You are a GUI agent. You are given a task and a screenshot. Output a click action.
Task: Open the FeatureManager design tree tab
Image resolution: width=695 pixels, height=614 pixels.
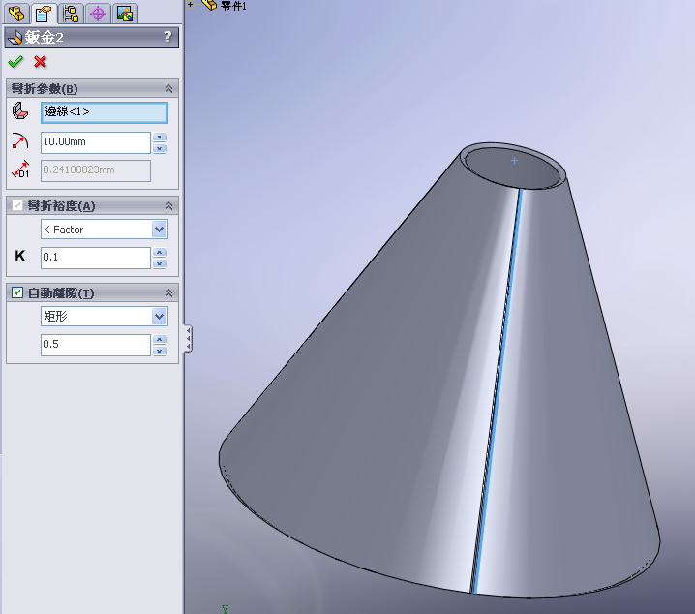point(16,14)
